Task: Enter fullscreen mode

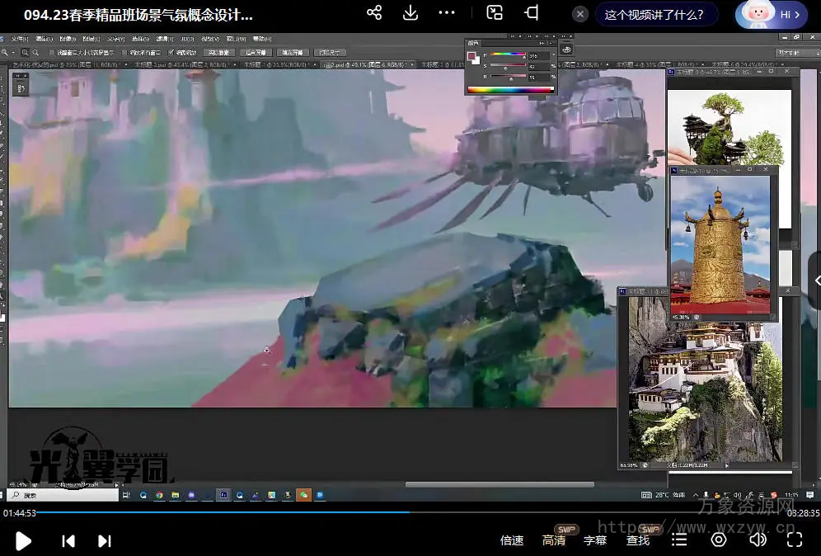Action: 795,540
